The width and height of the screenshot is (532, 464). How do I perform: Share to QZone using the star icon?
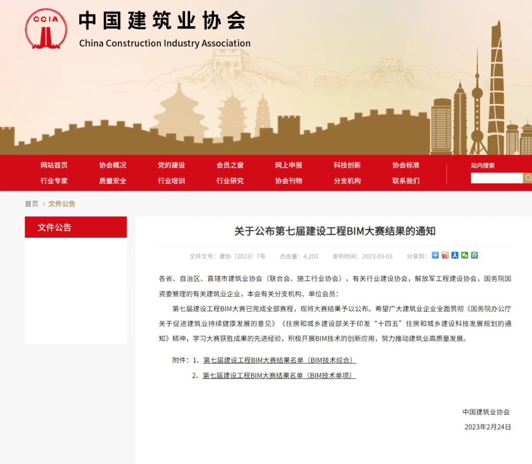click(475, 255)
